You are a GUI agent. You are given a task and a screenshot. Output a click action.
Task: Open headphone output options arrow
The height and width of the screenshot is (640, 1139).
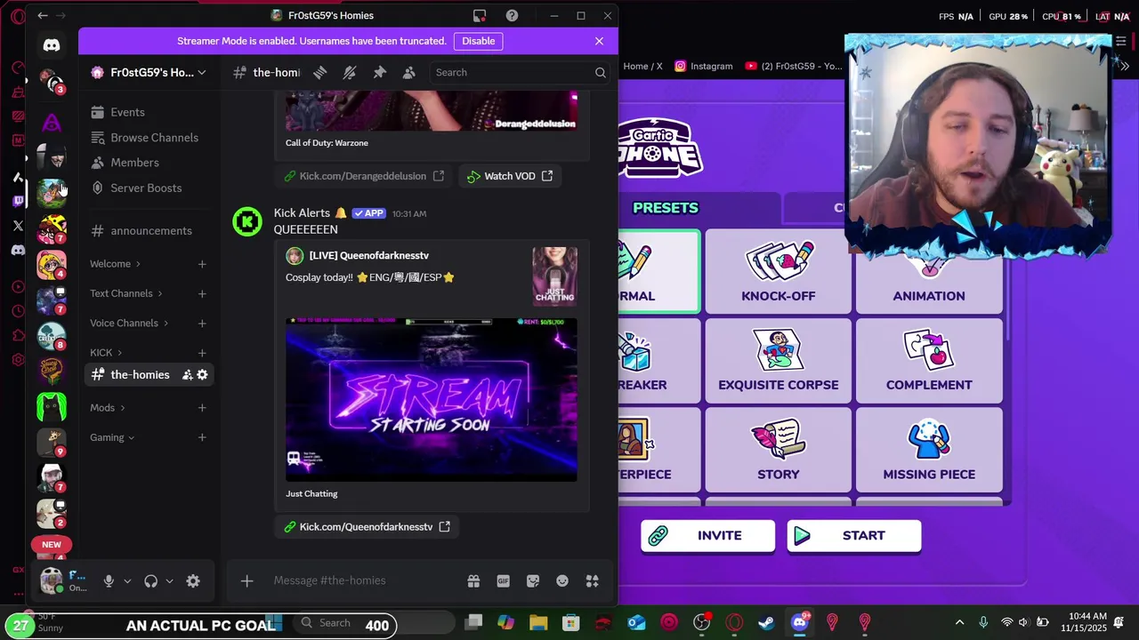169,581
